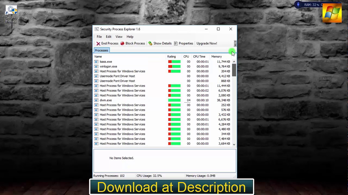Click the red X End Process icon
Viewport: 348px width, 195px height.
98,44
